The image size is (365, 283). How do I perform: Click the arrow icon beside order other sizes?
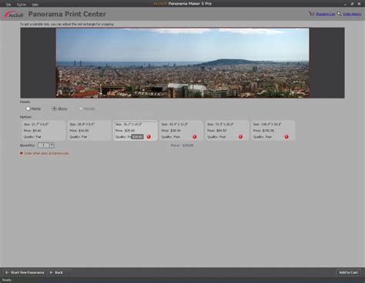point(22,153)
